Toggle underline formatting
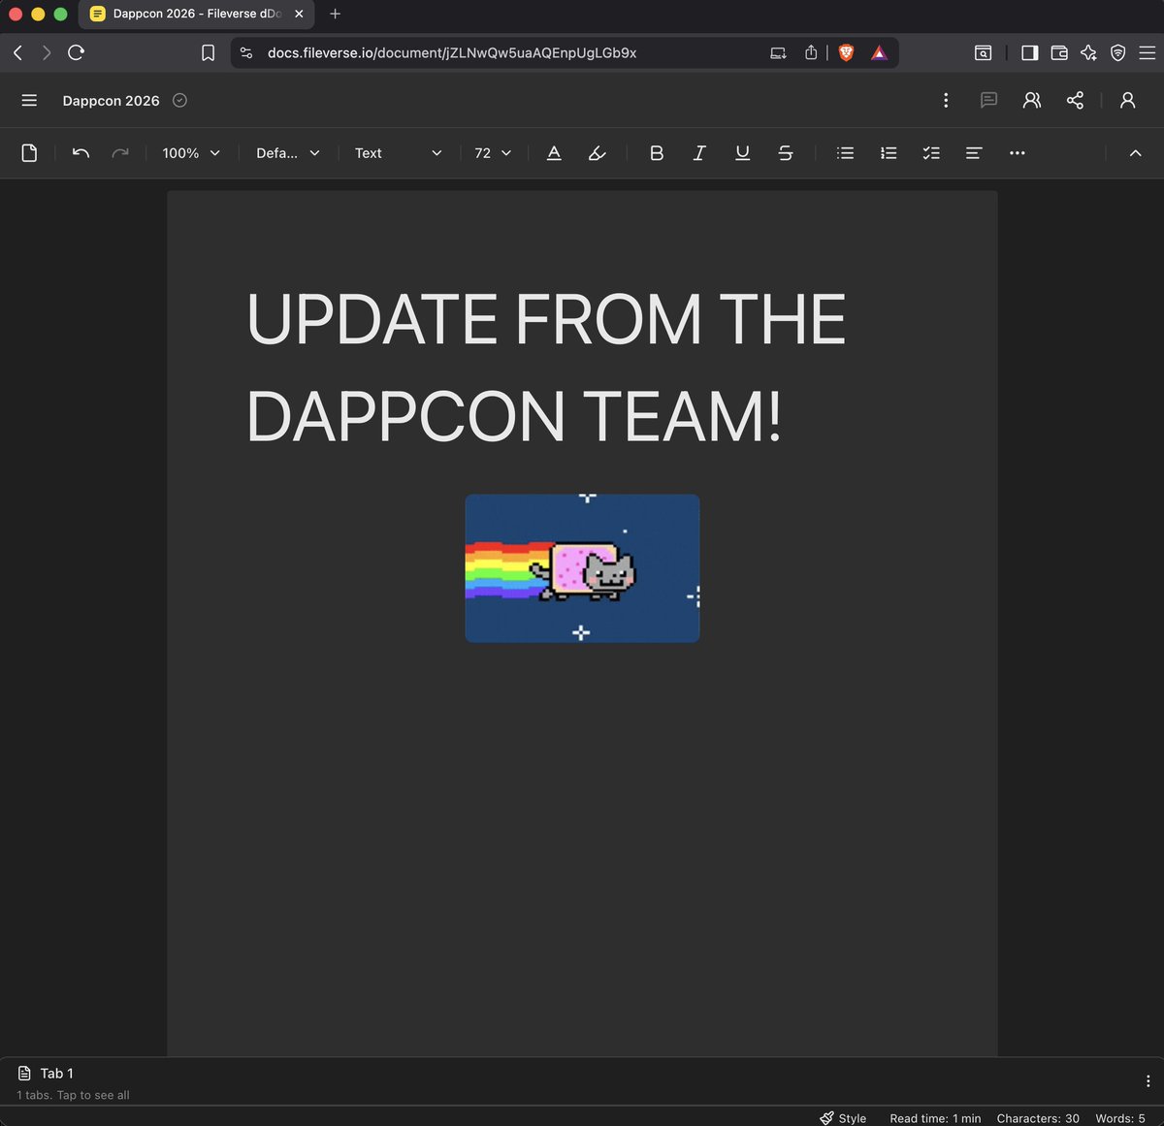 tap(742, 153)
